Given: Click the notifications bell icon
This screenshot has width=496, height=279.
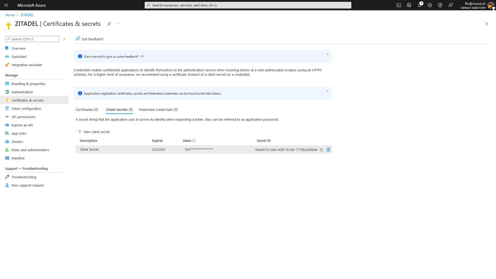Looking at the screenshot, I should click(x=420, y=5).
